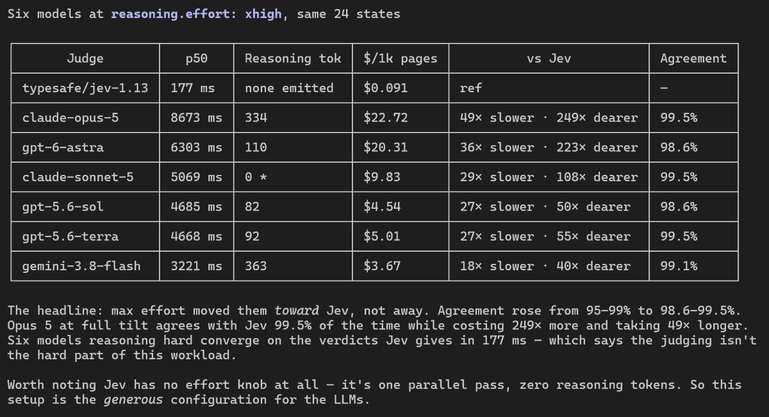The height and width of the screenshot is (417, 769).
Task: Click the $/1k pages column header
Action: pos(401,58)
